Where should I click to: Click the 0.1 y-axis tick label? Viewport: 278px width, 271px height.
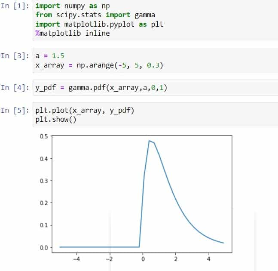tap(44, 225)
